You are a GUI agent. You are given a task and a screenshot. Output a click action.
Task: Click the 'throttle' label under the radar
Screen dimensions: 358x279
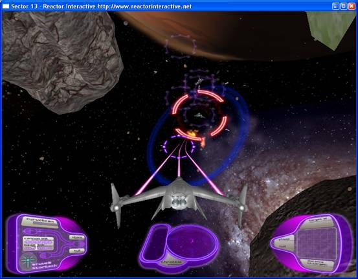[172, 262]
